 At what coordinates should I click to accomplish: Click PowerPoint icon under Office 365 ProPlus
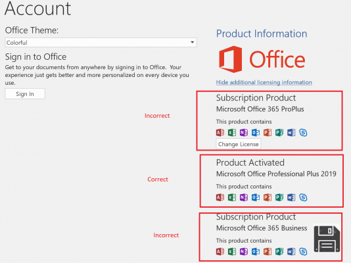pos(268,133)
